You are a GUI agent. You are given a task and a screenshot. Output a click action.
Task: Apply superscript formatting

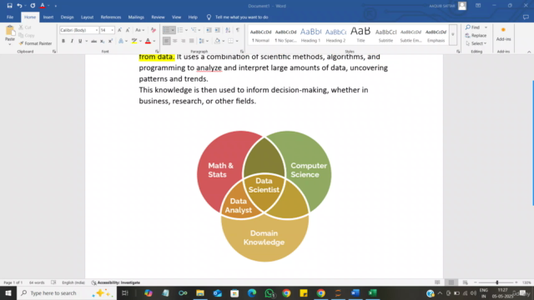click(110, 41)
